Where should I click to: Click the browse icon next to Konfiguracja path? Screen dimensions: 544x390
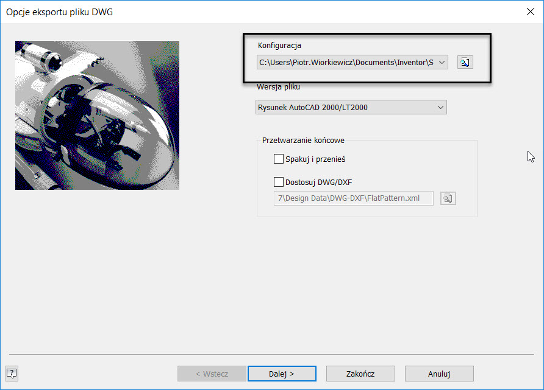click(x=465, y=62)
